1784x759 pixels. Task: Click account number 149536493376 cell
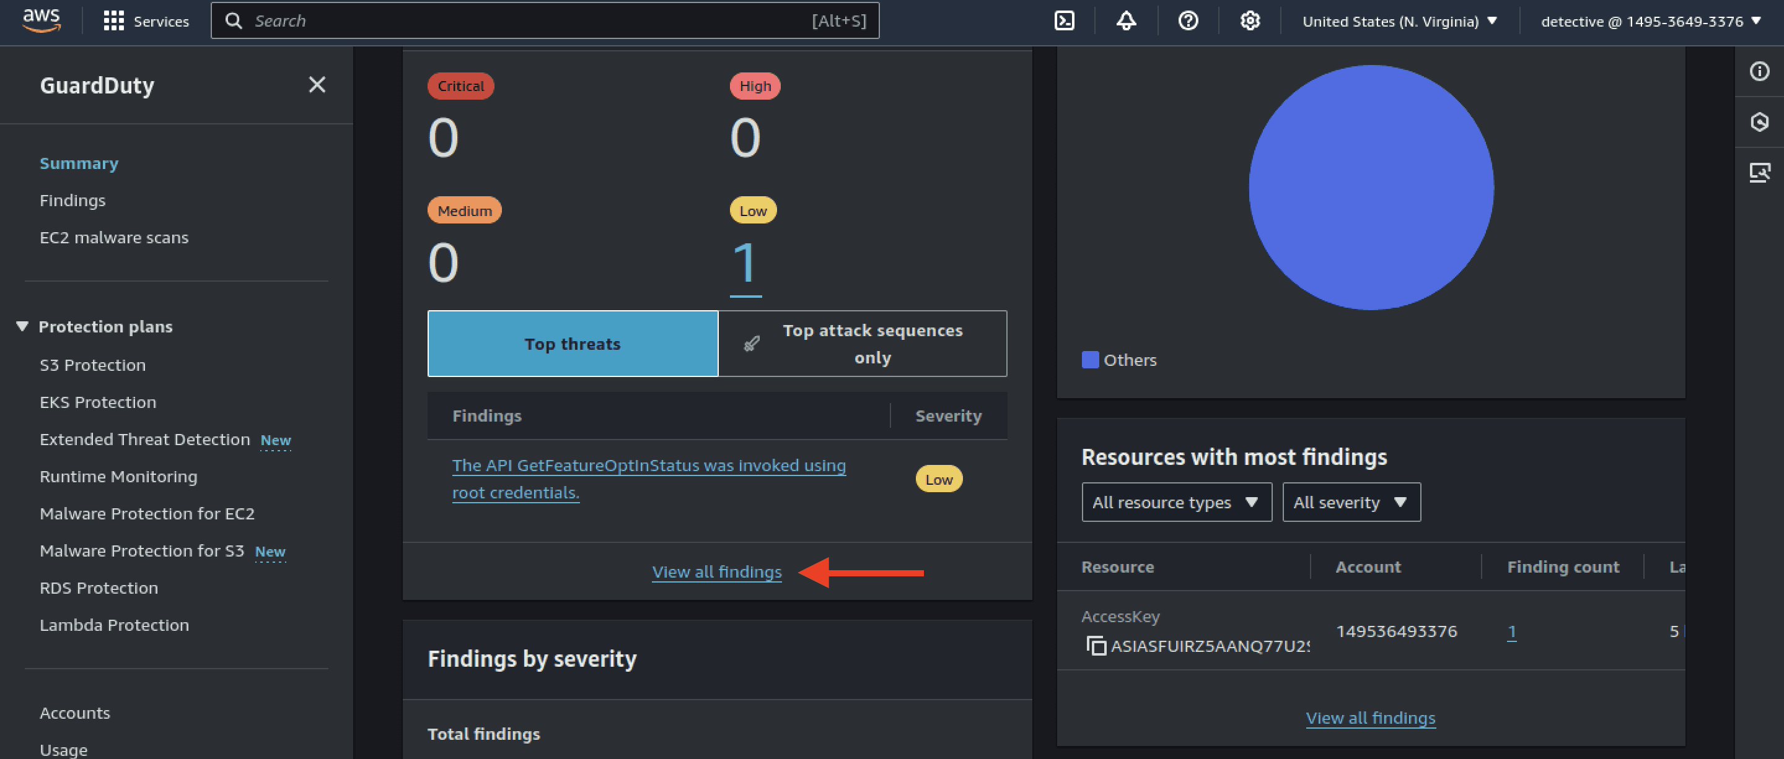tap(1396, 631)
